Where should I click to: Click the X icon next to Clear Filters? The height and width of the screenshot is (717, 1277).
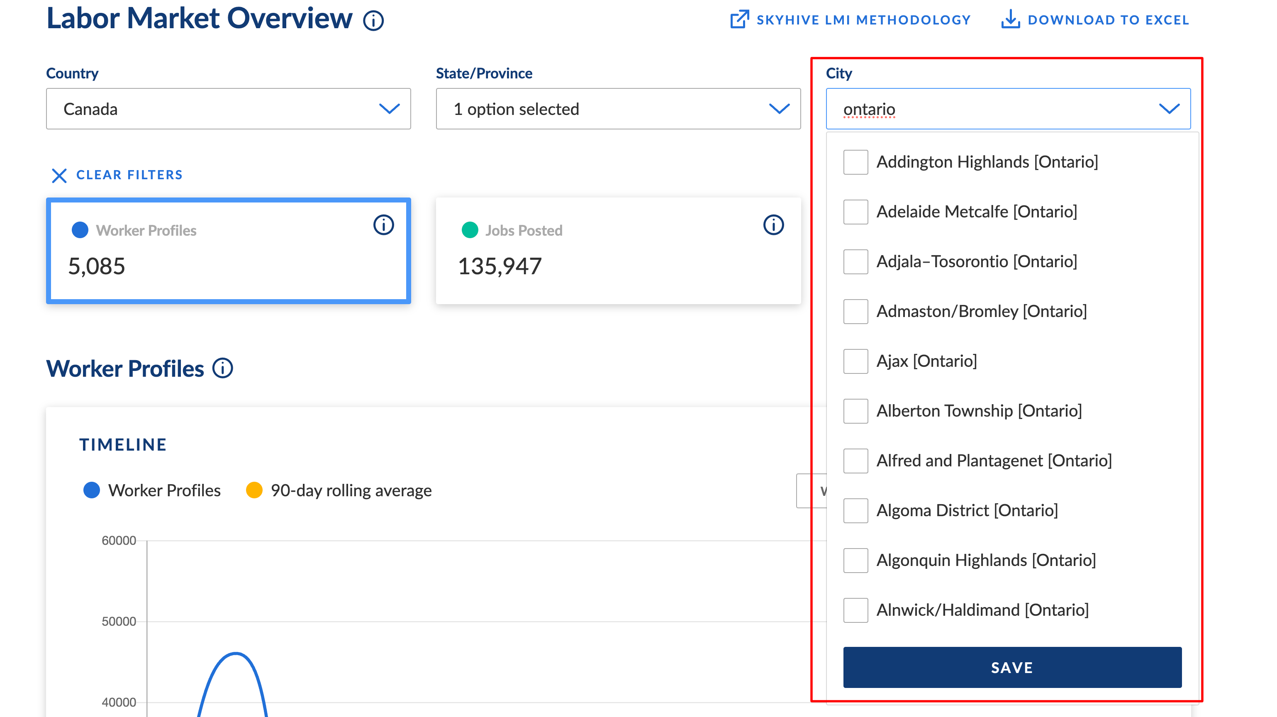click(59, 175)
